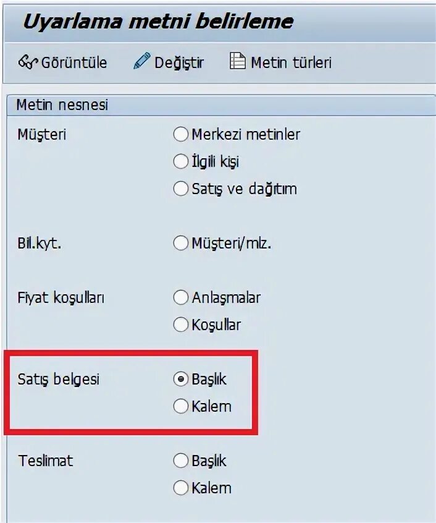Select Anlaşmalar under Fiyat koşulları
The width and height of the screenshot is (436, 523).
(x=180, y=297)
